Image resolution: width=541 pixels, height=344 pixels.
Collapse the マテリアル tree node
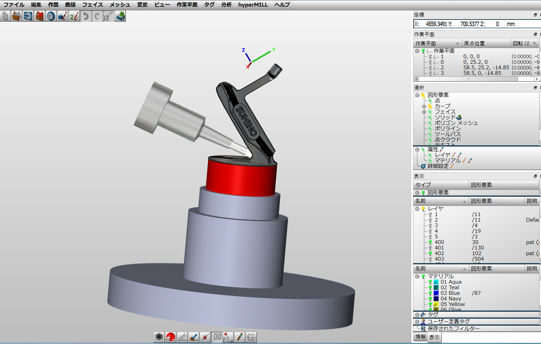click(417, 276)
